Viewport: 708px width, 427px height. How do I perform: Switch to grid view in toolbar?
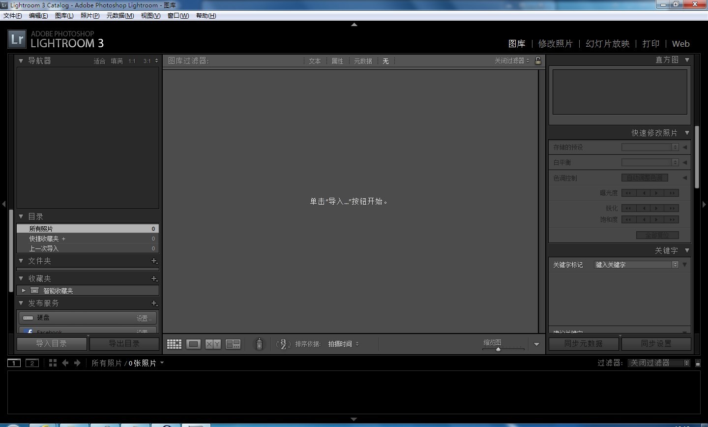pyautogui.click(x=174, y=344)
